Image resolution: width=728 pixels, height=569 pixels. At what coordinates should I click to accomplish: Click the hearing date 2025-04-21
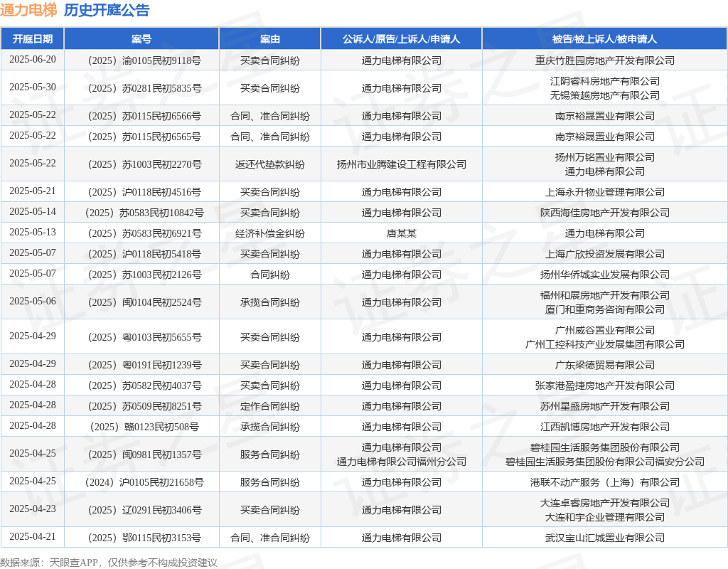[x=33, y=537]
